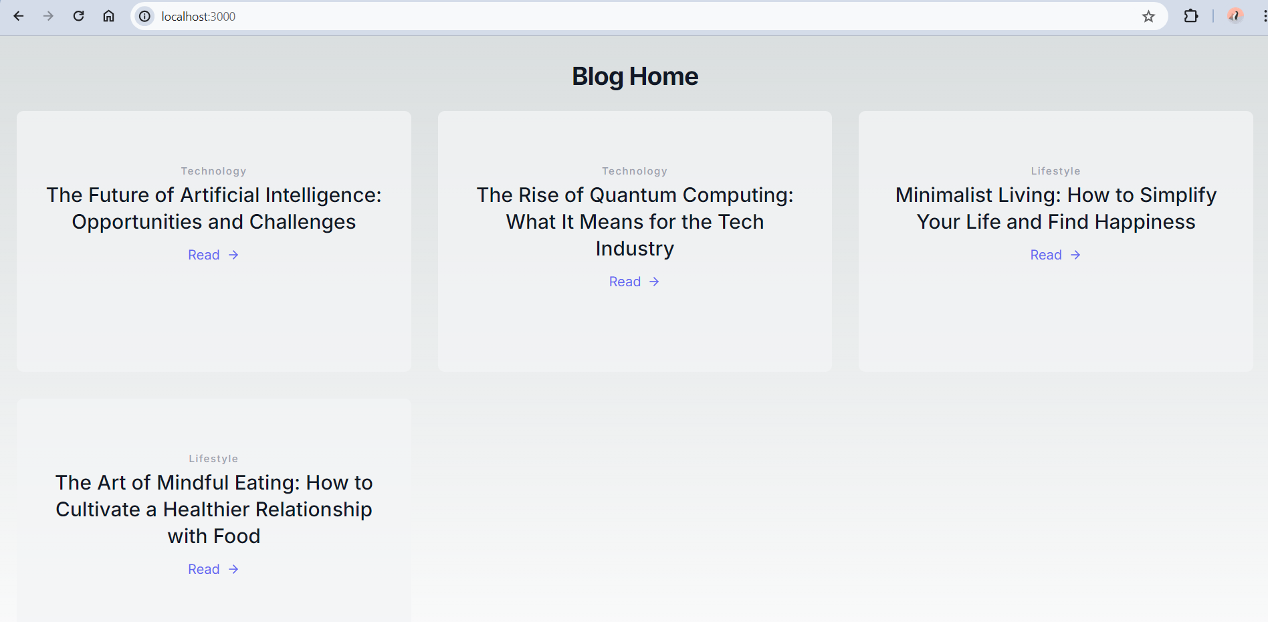Reload the page with the refresh icon

pos(78,16)
